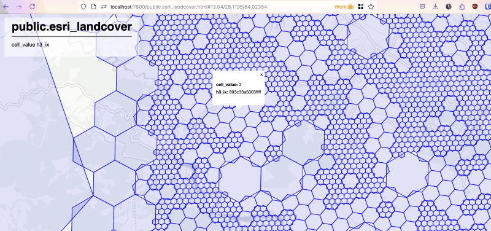Click the dark circular profile icon
Image resolution: width=491 pixels, height=231 pixels.
(x=449, y=7)
